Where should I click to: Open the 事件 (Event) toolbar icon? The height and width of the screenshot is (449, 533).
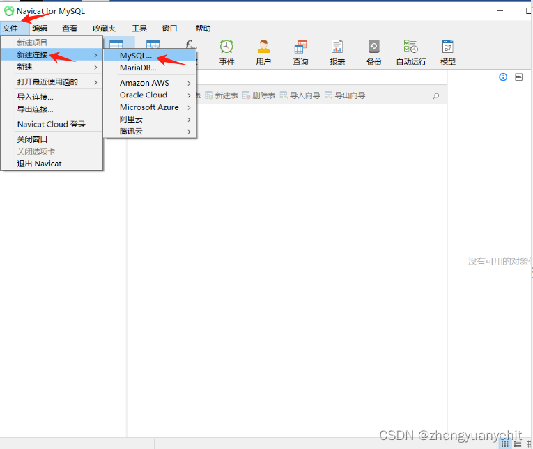[x=226, y=52]
